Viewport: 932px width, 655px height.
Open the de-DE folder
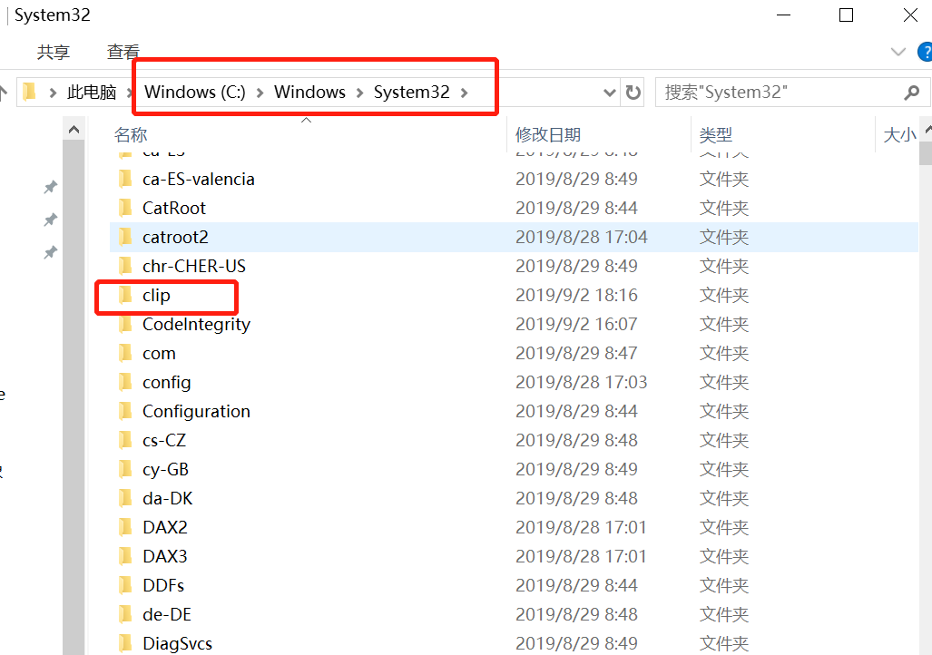coord(167,614)
